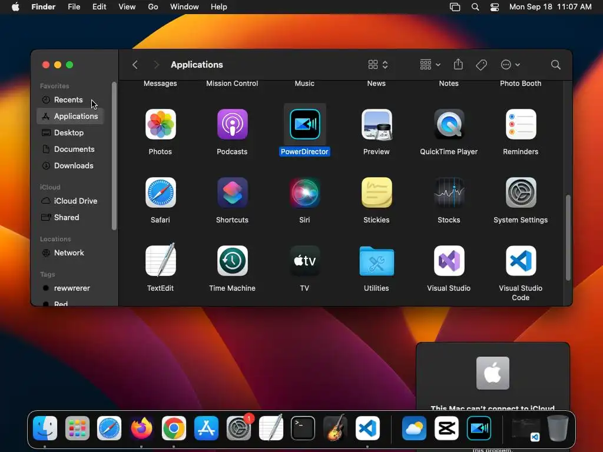Screen dimensions: 603x452
Task: Open Finder from the Dock
Action: click(45, 428)
